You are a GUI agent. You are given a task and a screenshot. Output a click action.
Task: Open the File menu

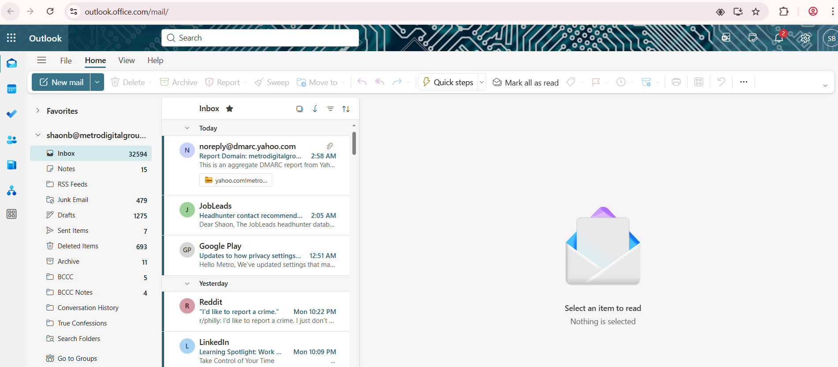[x=66, y=60]
